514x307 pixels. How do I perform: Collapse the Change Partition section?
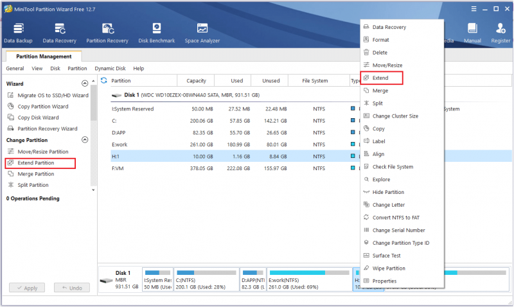pos(85,140)
